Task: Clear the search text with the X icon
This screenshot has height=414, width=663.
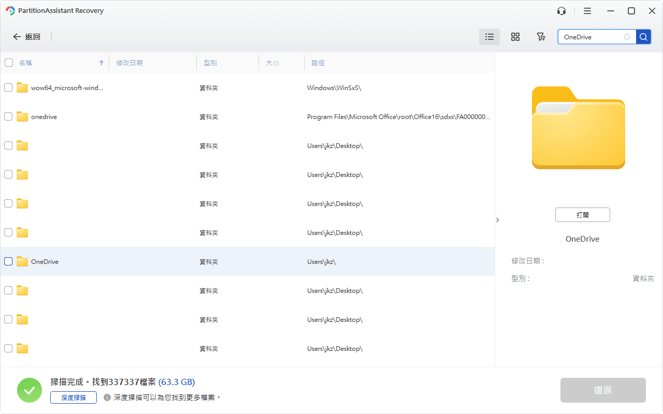Action: [627, 37]
